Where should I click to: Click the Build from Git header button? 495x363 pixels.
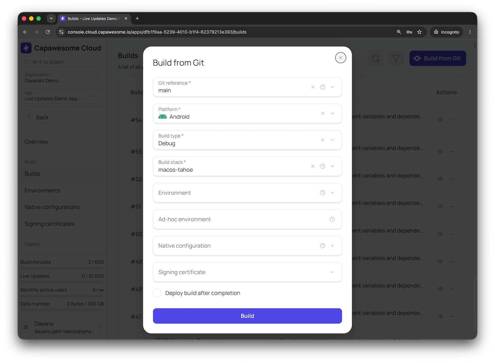point(438,58)
